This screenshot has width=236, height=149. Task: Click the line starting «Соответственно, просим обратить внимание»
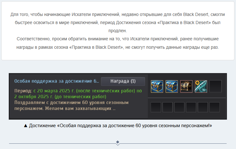pos(118,39)
